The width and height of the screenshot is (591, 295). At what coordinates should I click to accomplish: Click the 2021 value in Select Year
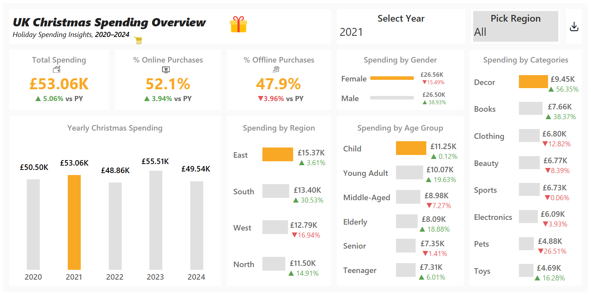351,32
